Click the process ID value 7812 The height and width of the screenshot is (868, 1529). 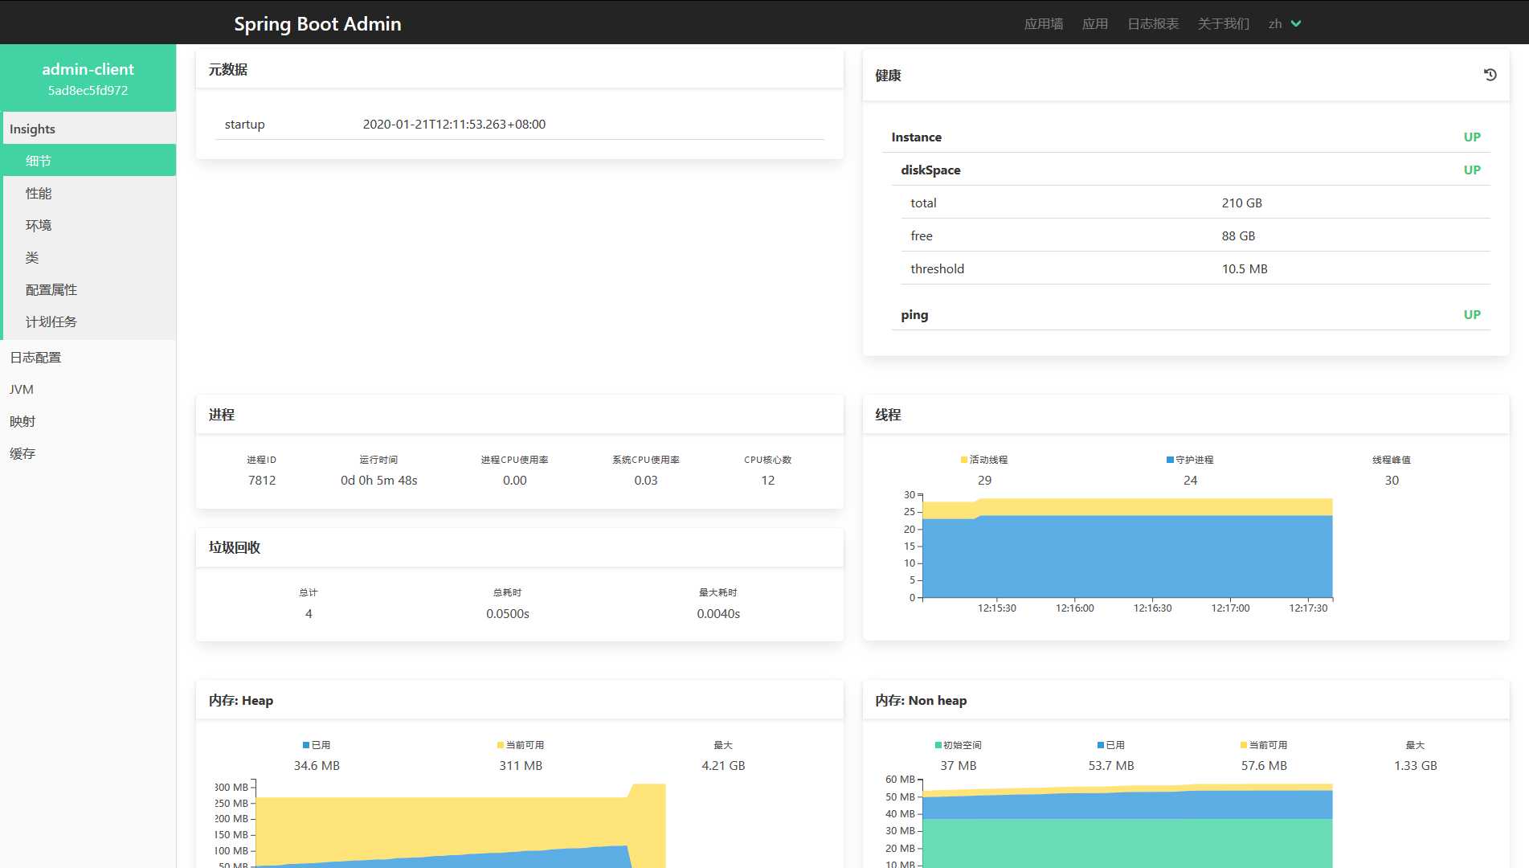click(262, 480)
